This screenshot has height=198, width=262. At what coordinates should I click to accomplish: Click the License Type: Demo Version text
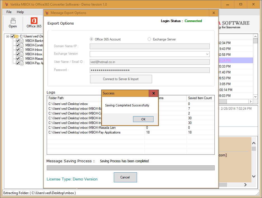tap(72, 179)
